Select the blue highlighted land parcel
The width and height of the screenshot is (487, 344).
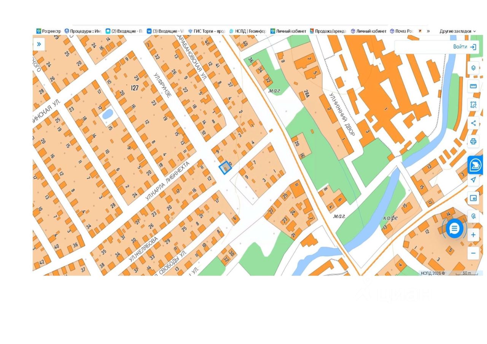pyautogui.click(x=225, y=167)
